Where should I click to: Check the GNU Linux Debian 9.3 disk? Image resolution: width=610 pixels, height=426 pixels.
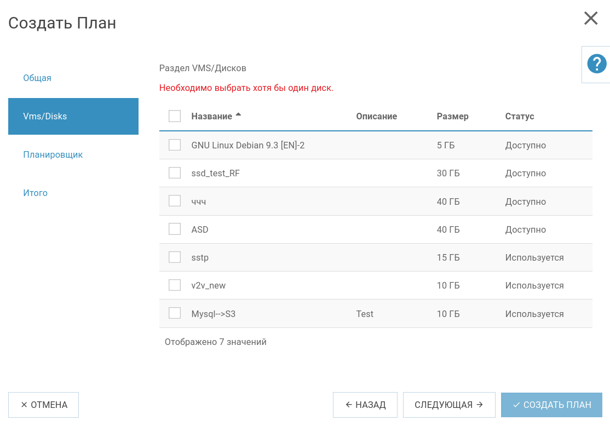click(175, 145)
